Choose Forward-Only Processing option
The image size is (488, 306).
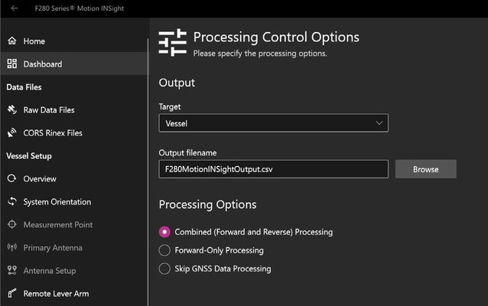[x=164, y=250]
